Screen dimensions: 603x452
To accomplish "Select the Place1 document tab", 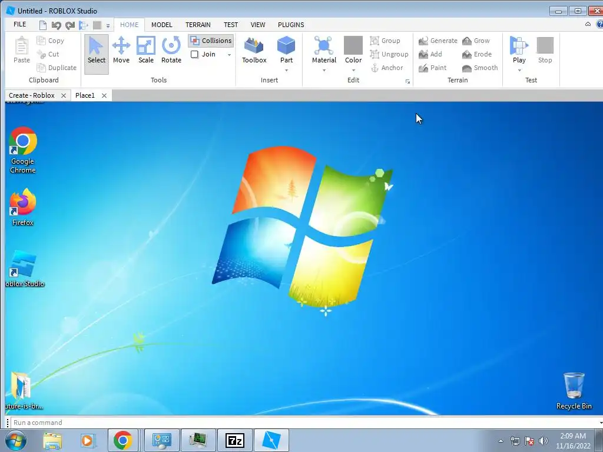I will click(x=85, y=95).
